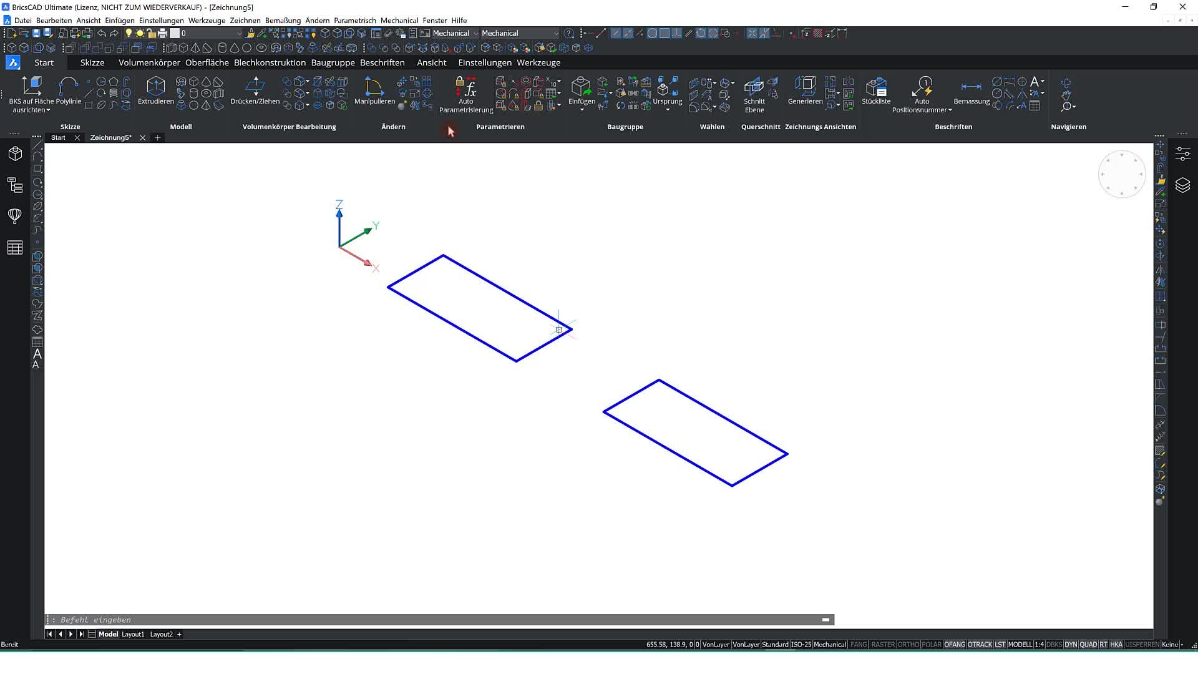Viewport: 1198px width, 674px height.
Task: Open the layers panel icon at right
Action: click(1182, 185)
